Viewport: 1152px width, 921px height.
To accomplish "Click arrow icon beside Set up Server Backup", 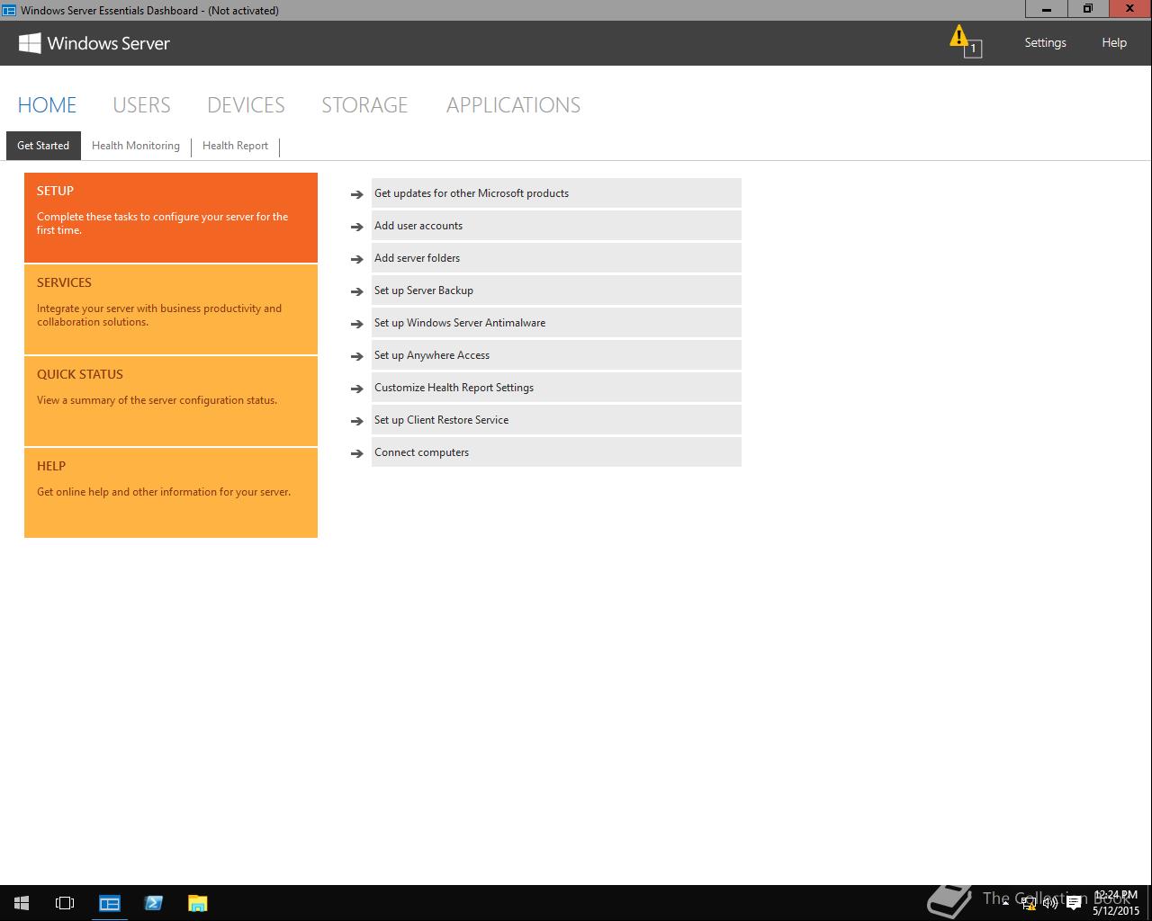I will (357, 291).
